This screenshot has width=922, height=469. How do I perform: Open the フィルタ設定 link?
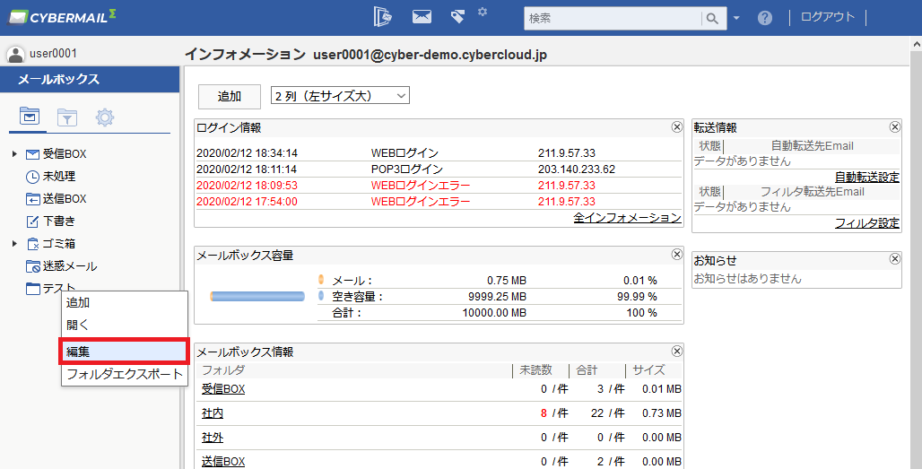point(867,222)
